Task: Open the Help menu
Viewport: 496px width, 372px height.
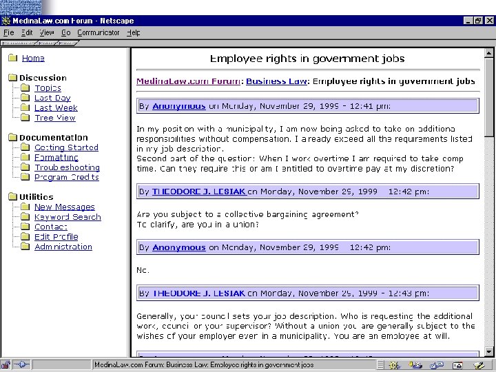Action: tap(133, 32)
